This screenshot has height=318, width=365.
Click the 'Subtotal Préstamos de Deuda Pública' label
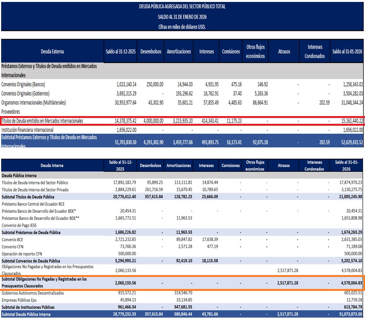click(31, 233)
